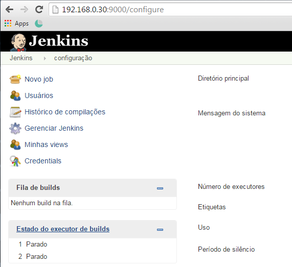Click the Histórico de compilações notepad icon
The image size is (292, 267).
coord(15,112)
